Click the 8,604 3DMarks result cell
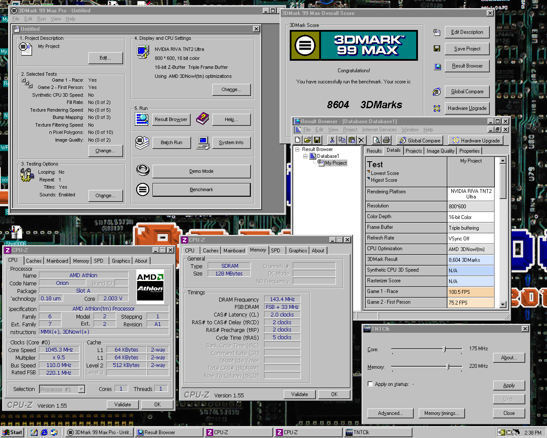Screen dimensions: 547x438 [x=471, y=260]
